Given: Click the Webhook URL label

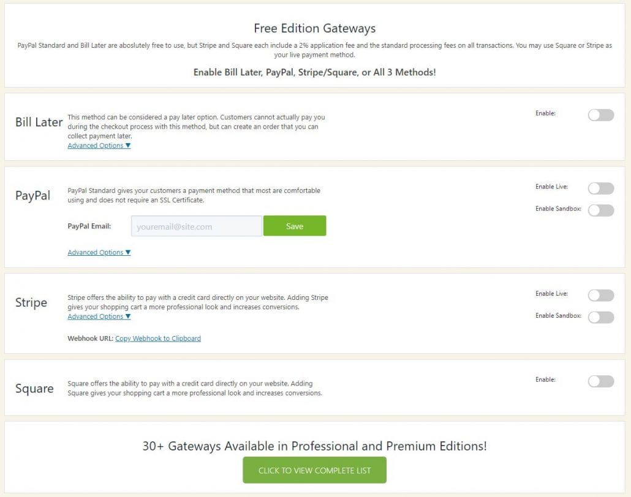Looking at the screenshot, I should coord(90,338).
